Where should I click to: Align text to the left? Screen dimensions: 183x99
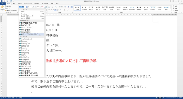(49, 10)
